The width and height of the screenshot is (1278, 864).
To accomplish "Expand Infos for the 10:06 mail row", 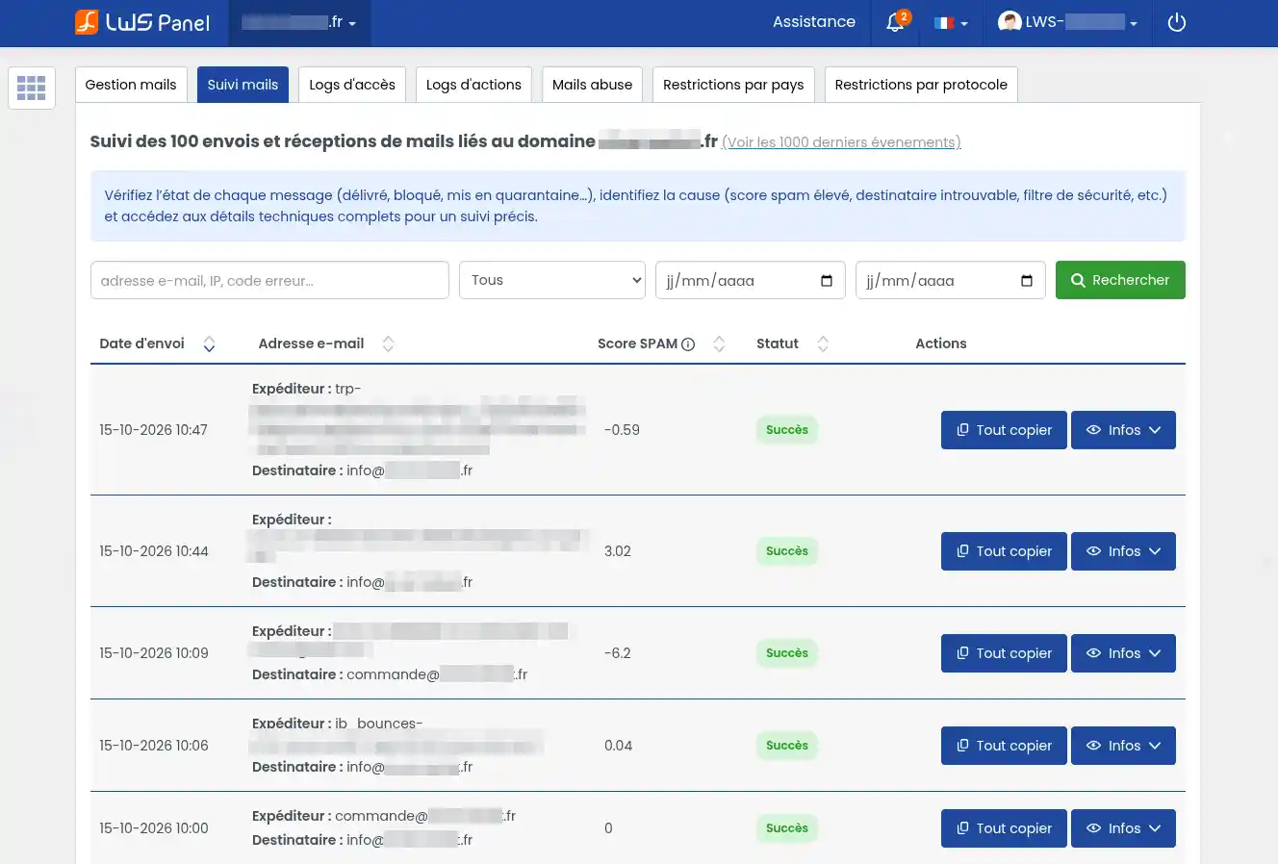I will click(1123, 746).
